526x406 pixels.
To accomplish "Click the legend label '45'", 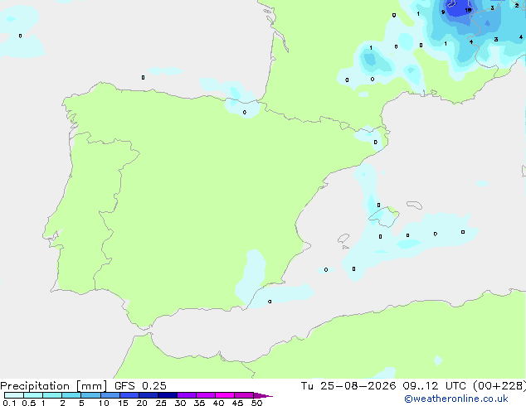I will (237, 403).
